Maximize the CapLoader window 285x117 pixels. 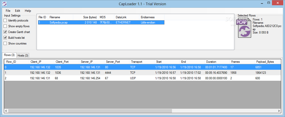(268, 3)
